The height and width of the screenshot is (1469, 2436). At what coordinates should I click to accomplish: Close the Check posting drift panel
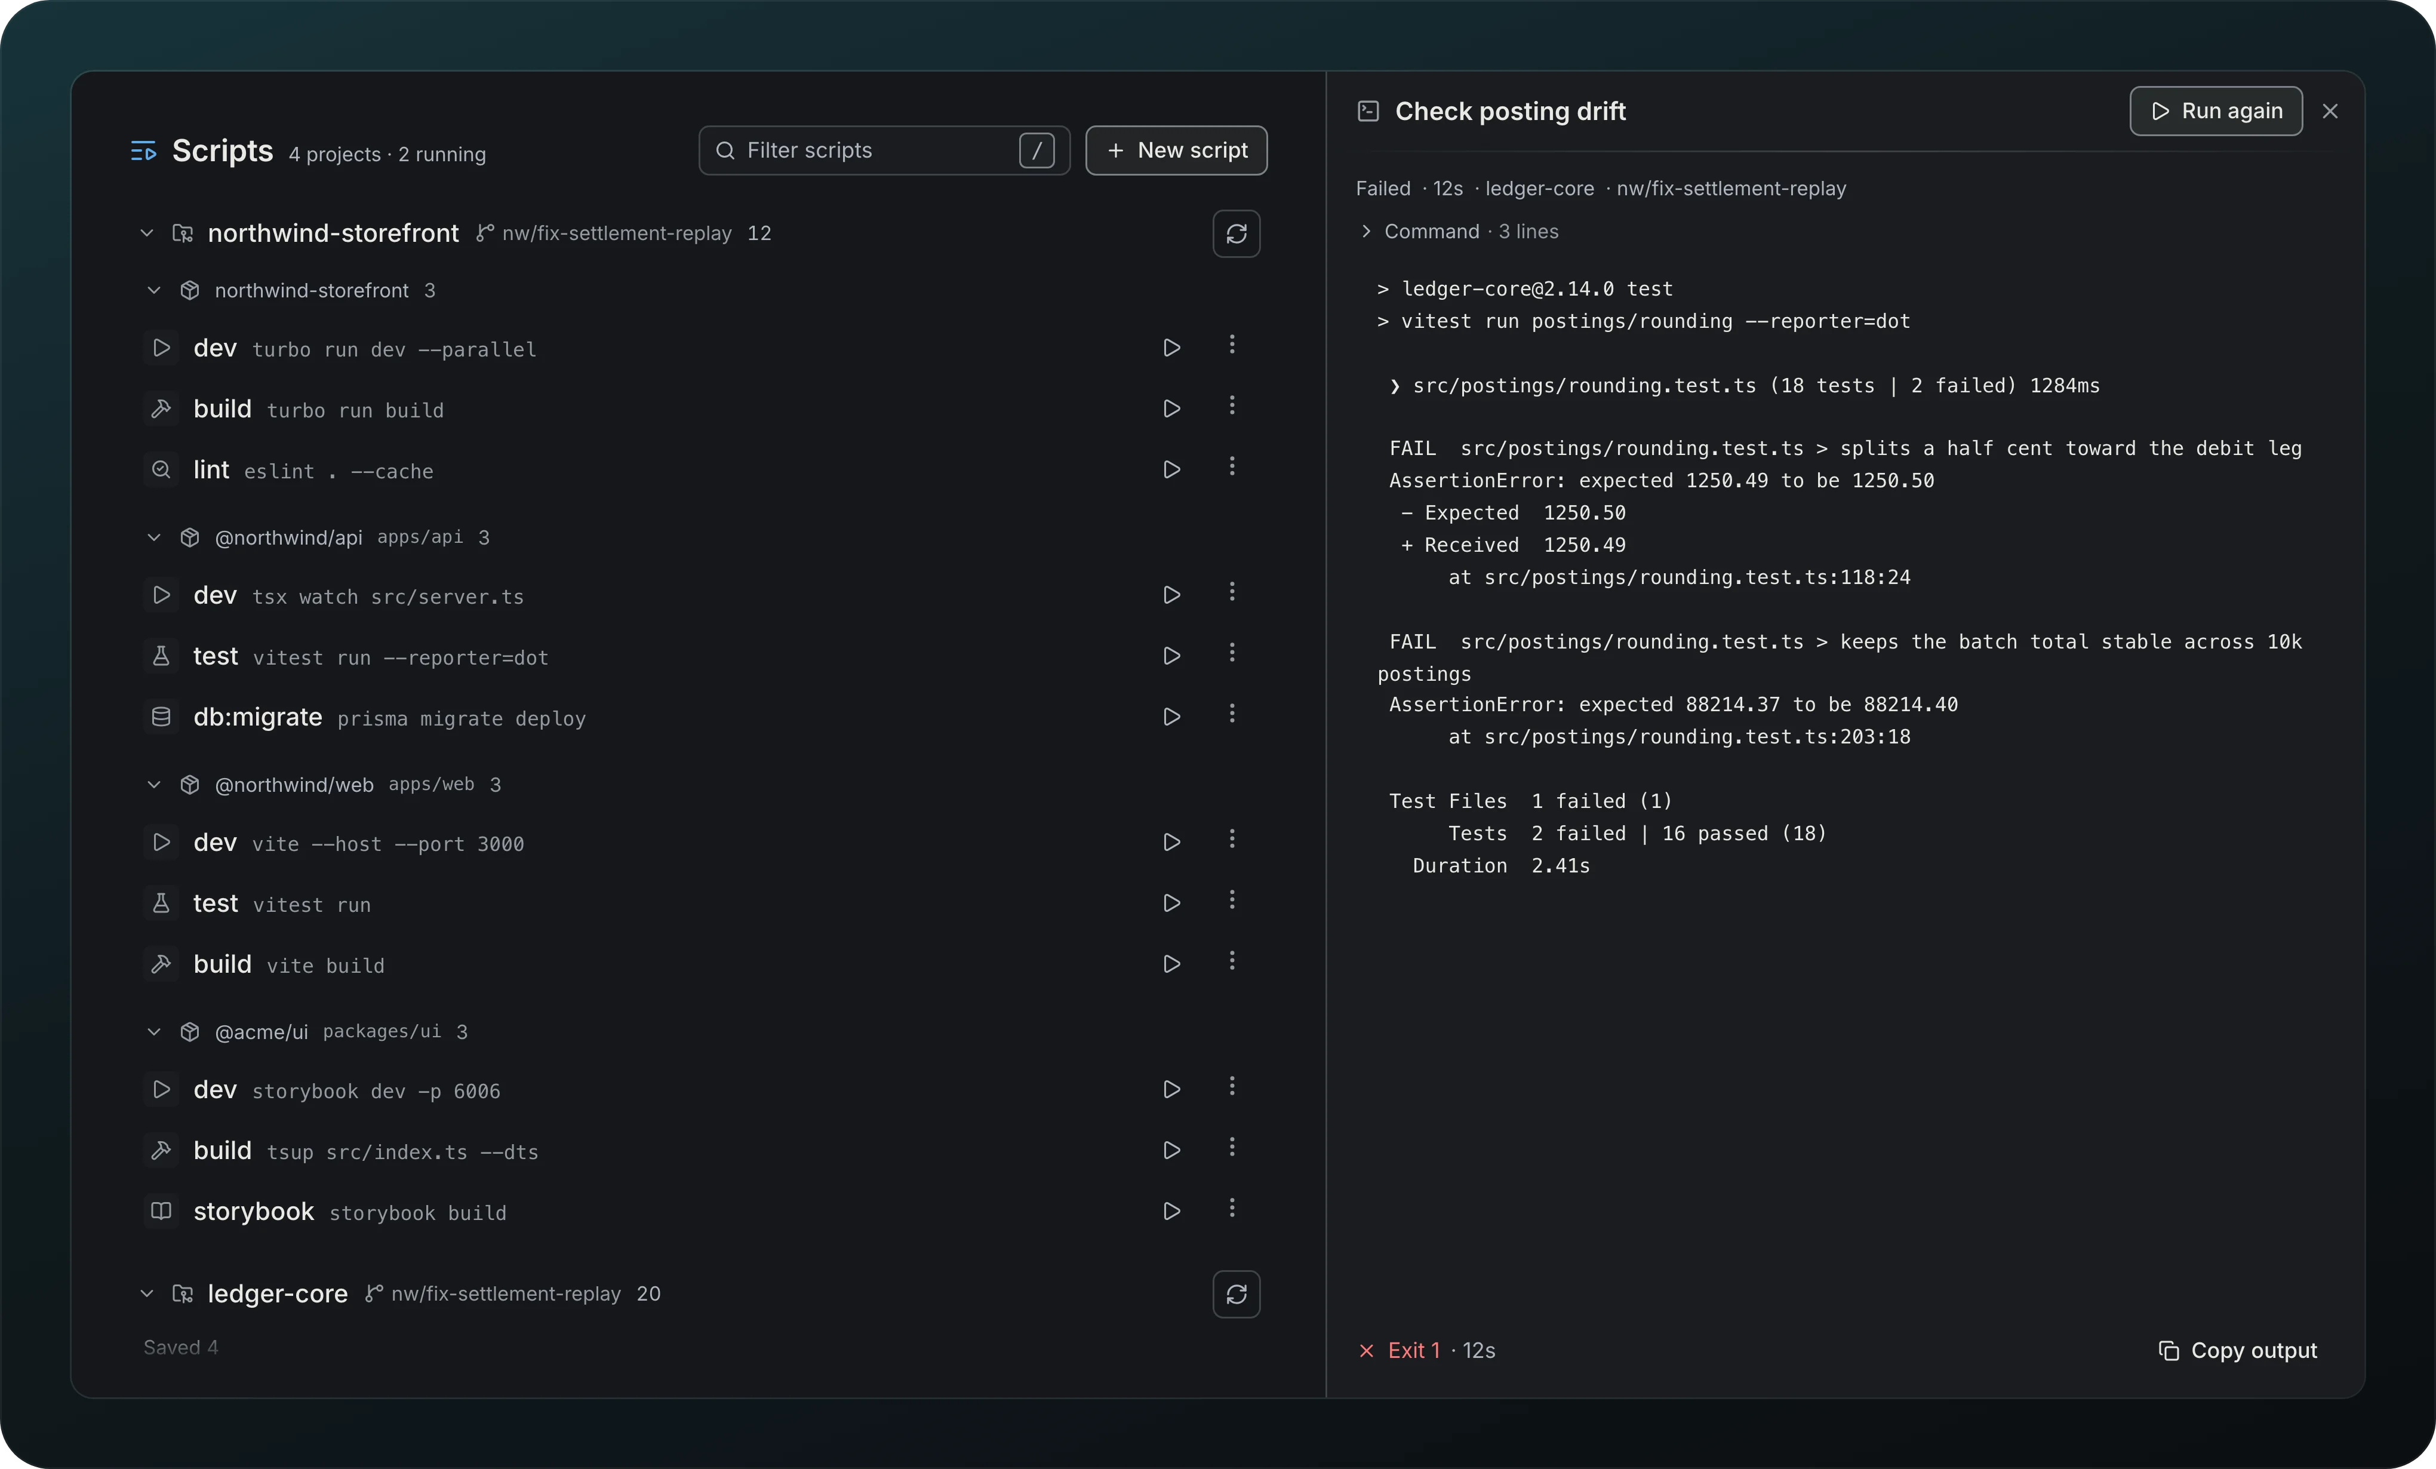(x=2330, y=110)
